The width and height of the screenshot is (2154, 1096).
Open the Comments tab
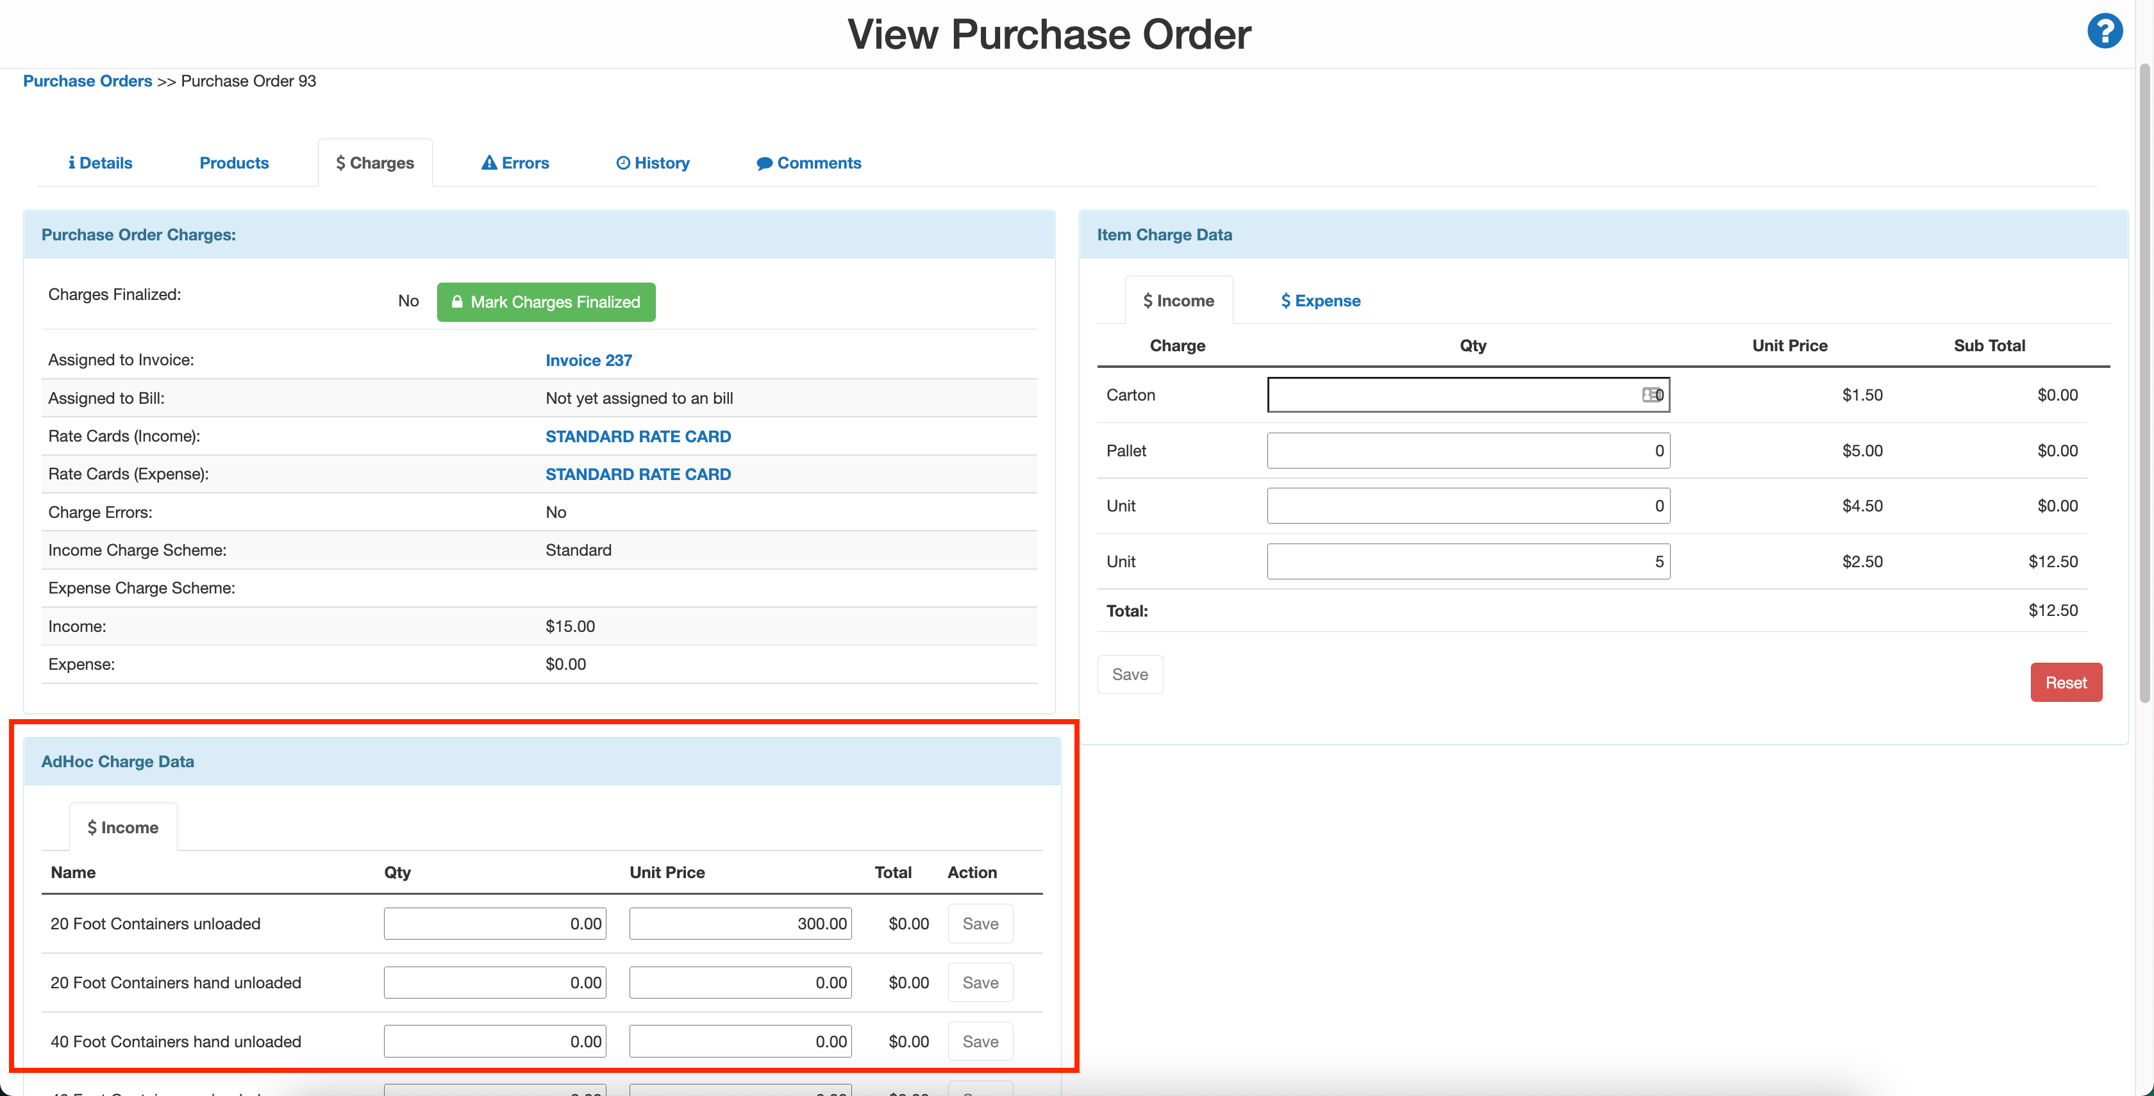808,163
